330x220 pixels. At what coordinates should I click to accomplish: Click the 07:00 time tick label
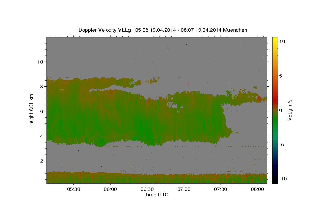tap(184, 189)
